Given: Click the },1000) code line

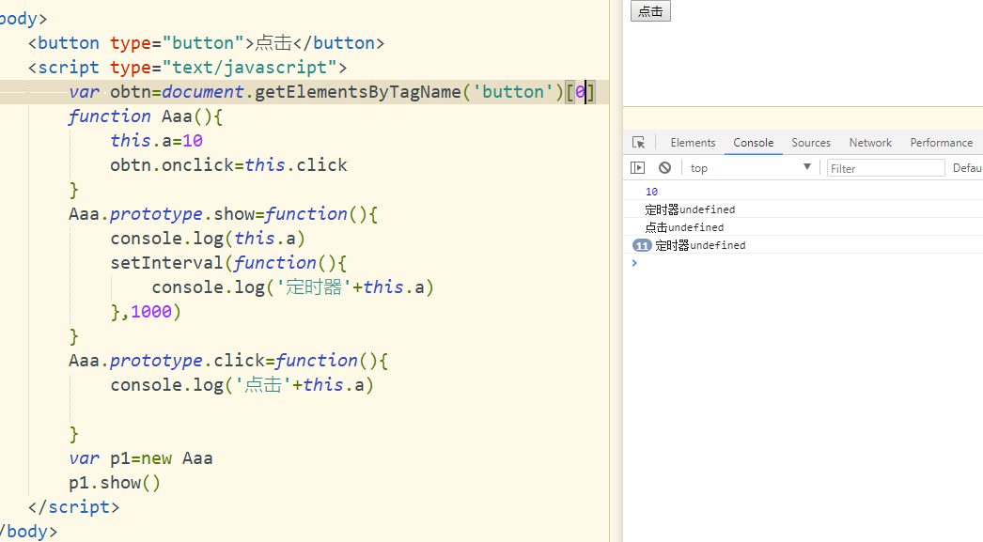Looking at the screenshot, I should pos(146,312).
